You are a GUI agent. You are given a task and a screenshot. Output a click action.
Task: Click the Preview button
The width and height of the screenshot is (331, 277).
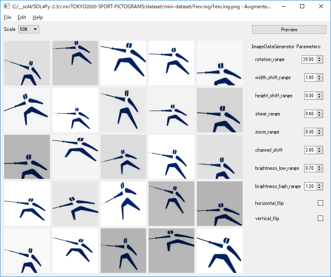pyautogui.click(x=289, y=30)
